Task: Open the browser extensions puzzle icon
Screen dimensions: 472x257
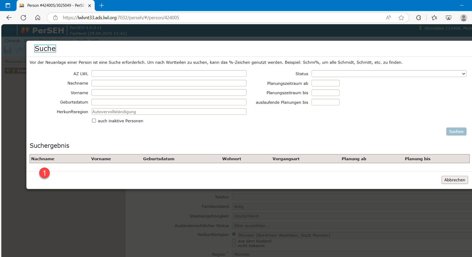Action: (419, 18)
